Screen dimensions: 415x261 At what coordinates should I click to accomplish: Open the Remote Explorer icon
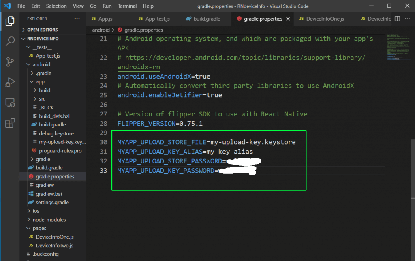pos(10,103)
